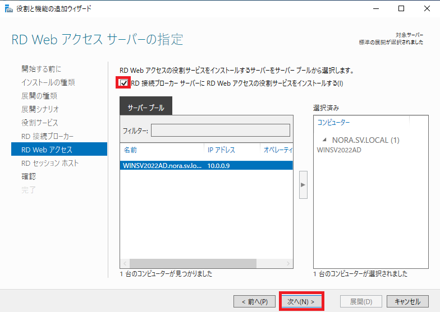Go to the RD 接続ブローカー step
The width and height of the screenshot is (440, 312).
(x=47, y=136)
